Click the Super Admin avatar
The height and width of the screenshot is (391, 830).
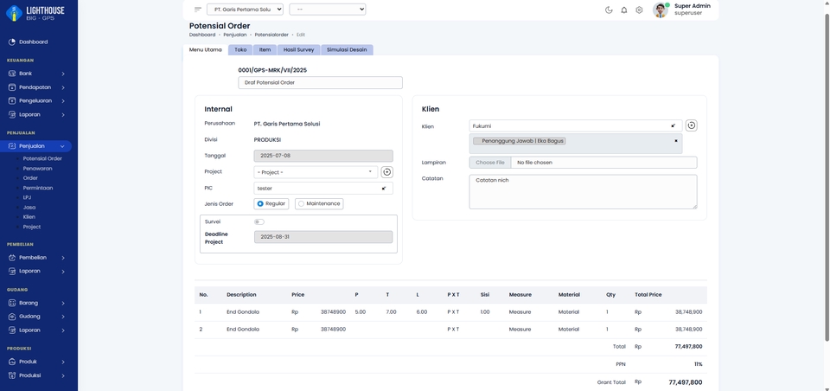[661, 10]
